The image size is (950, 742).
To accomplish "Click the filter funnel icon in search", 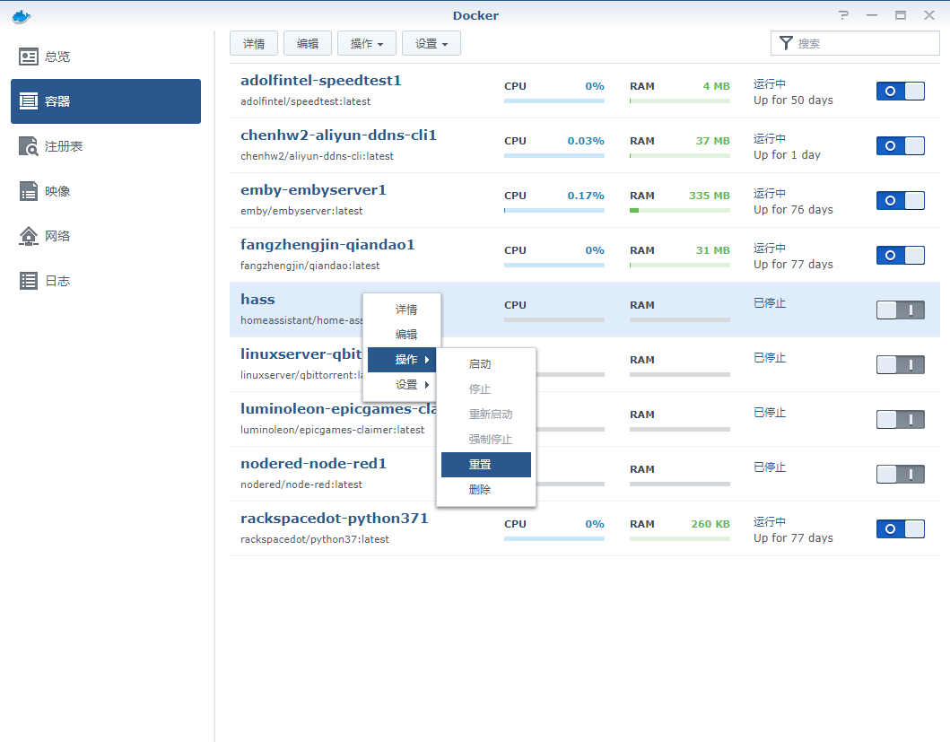I will [786, 43].
